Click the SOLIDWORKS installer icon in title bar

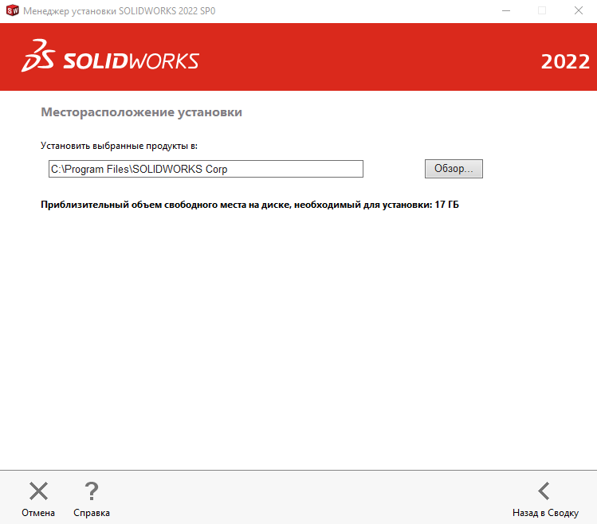coord(13,10)
